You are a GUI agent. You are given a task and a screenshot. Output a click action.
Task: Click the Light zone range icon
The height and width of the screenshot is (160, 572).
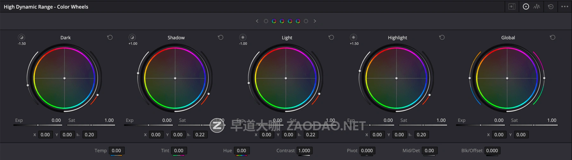coord(243,37)
